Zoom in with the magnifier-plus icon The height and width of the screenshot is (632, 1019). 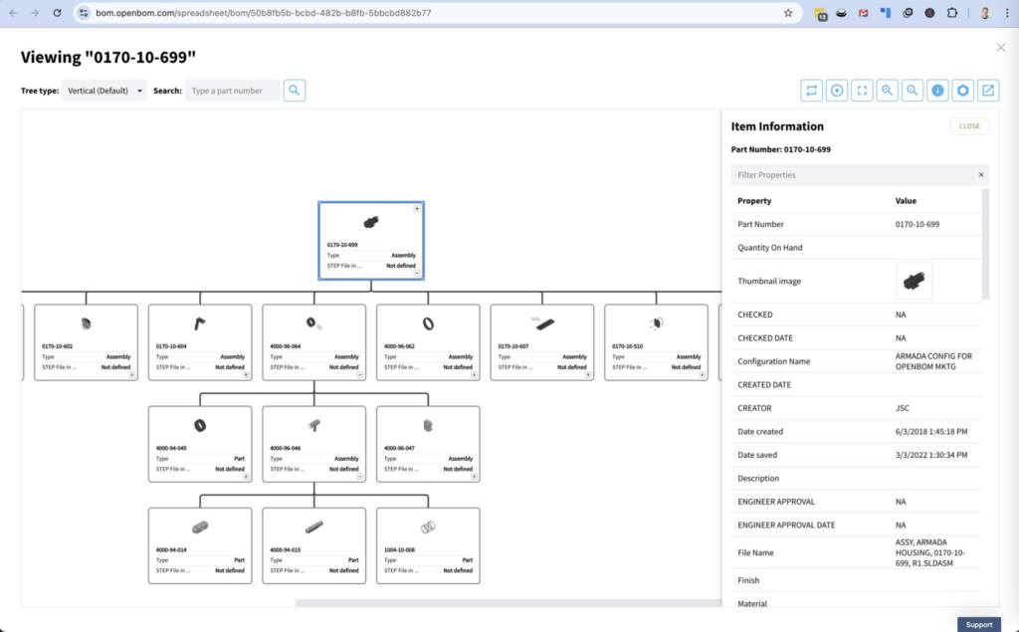(x=887, y=91)
